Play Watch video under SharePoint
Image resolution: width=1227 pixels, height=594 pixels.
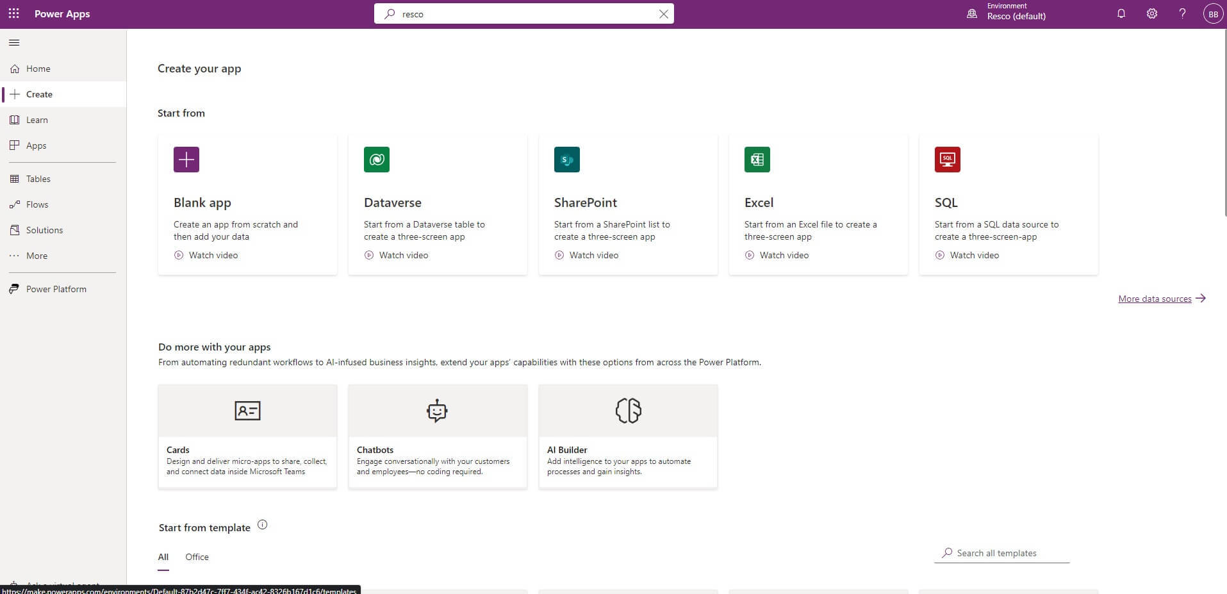click(x=586, y=255)
